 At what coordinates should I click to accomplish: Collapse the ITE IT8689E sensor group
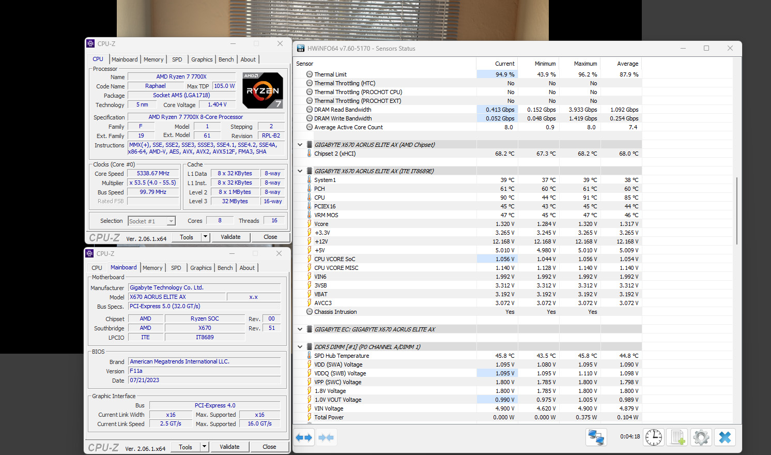pos(300,171)
